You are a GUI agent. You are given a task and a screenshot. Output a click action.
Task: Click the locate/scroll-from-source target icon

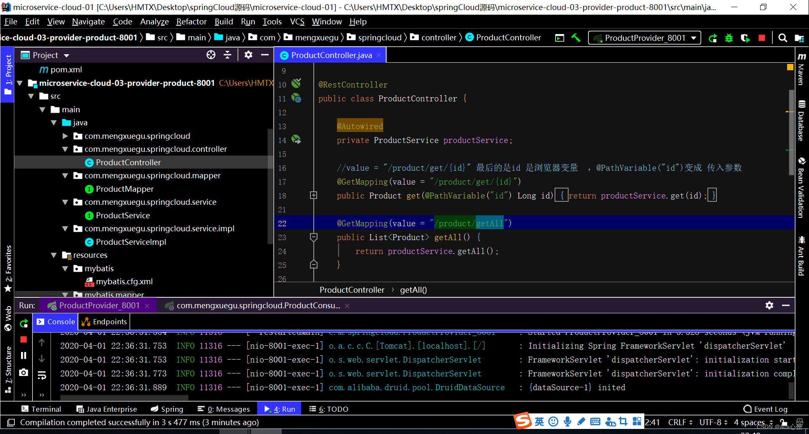(211, 55)
